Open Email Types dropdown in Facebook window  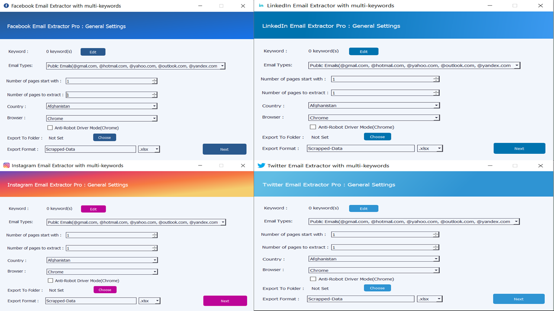tap(135, 66)
